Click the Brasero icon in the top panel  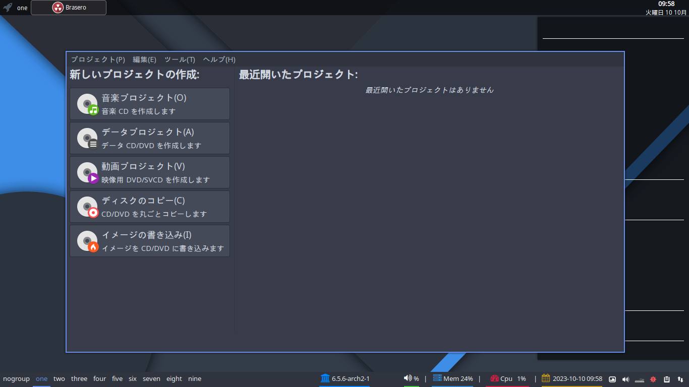58,8
